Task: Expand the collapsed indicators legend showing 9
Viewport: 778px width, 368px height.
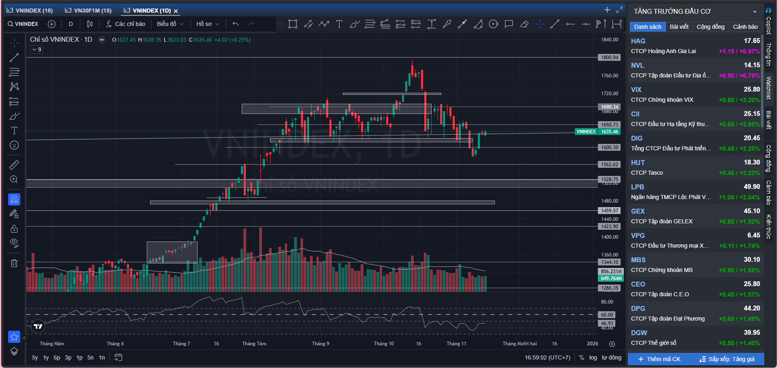Action: point(37,49)
